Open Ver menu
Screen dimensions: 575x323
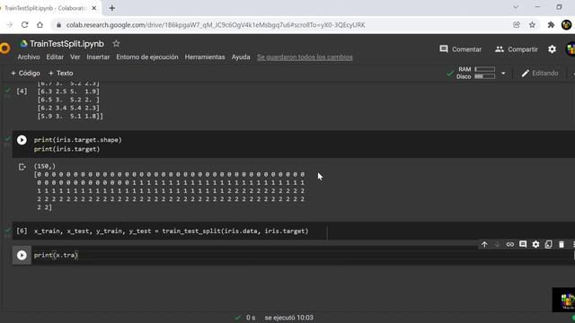(x=75, y=57)
